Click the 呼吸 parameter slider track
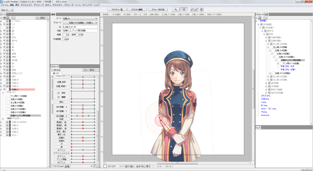The height and width of the screenshot is (171, 313). (83, 119)
